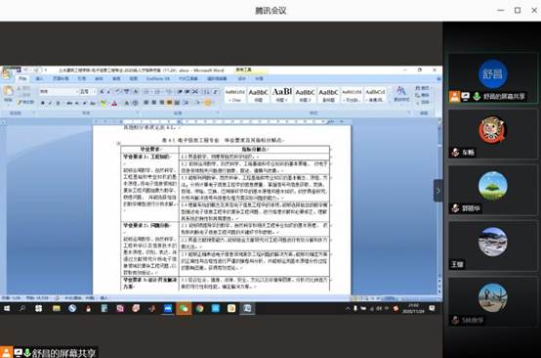Click 车畅's muted microphone indicator
The width and height of the screenshot is (541, 358).
455,153
